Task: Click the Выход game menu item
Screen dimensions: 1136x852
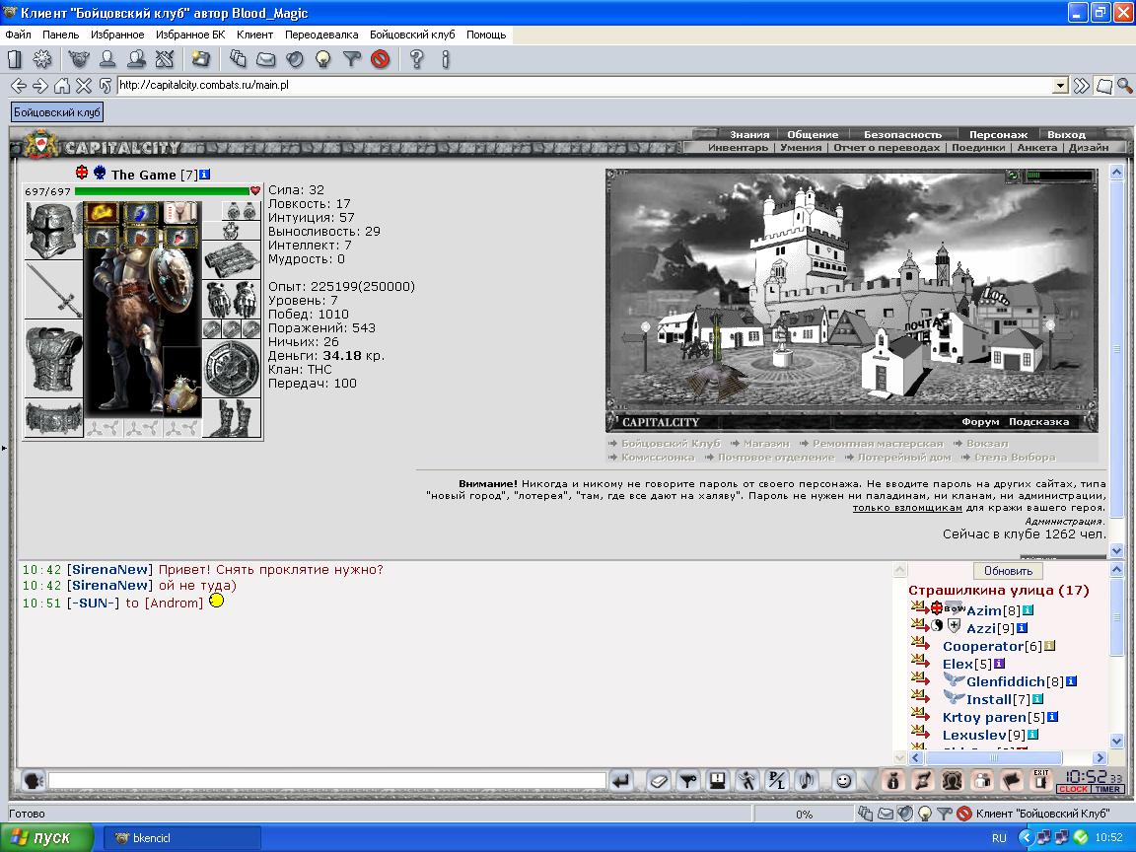Action: (x=1066, y=134)
